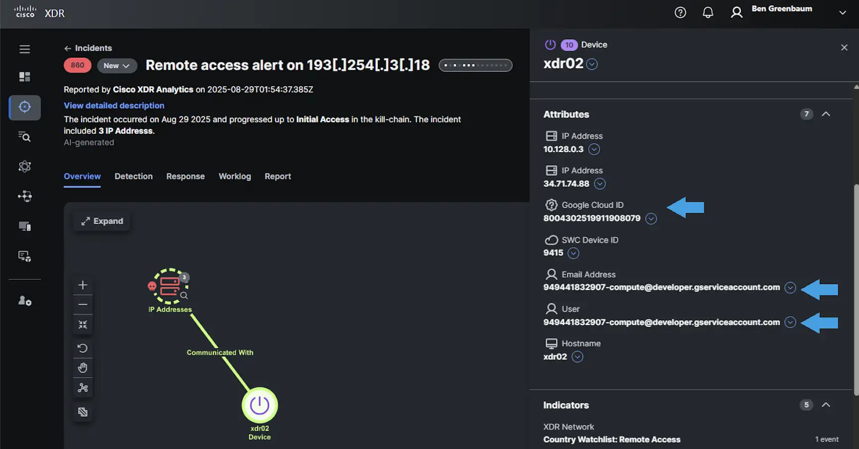Open the New status dropdown
859x449 pixels.
[x=117, y=65]
